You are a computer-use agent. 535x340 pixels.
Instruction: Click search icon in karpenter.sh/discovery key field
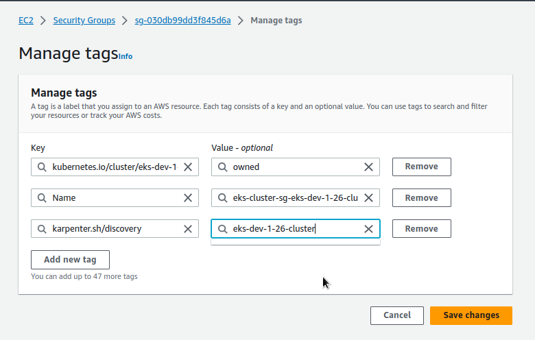[42, 229]
